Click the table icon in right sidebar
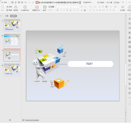The height and width of the screenshot is (123, 131). tap(129, 42)
